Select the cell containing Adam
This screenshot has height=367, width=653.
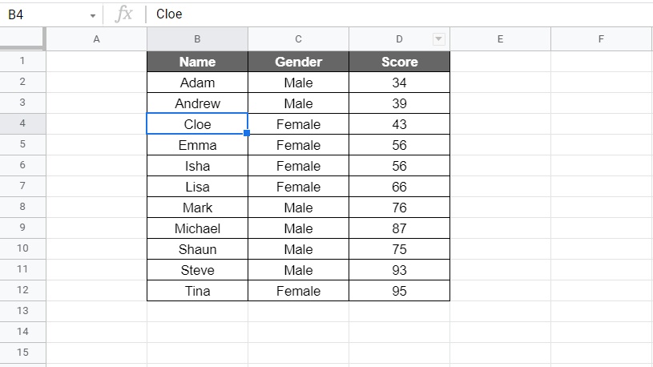point(197,83)
